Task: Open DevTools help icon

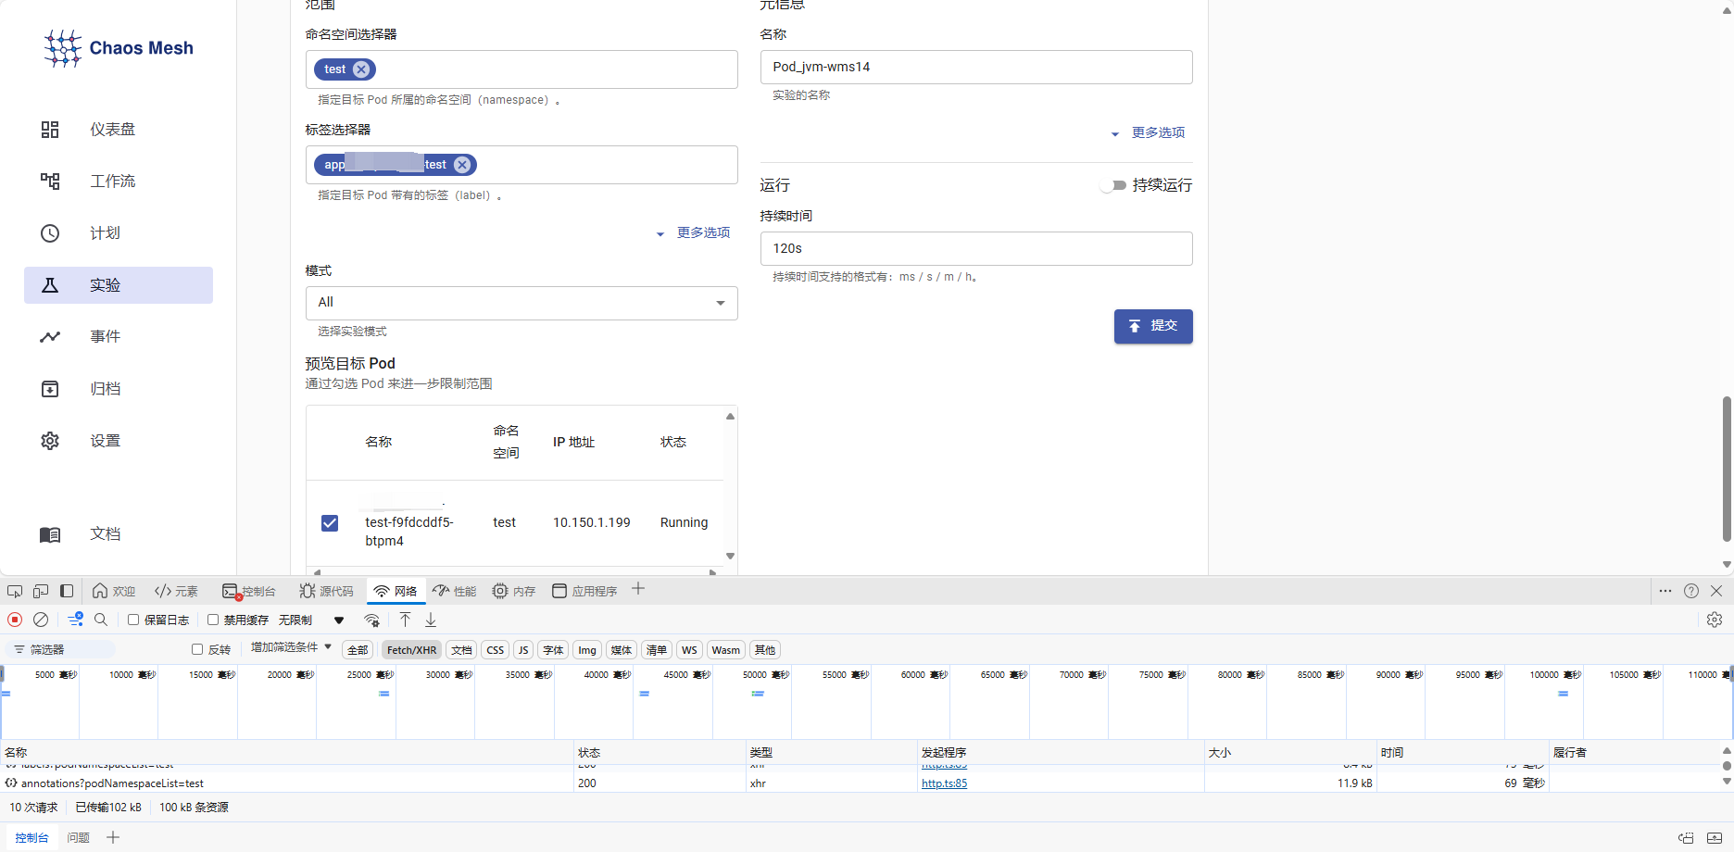Action: tap(1691, 591)
